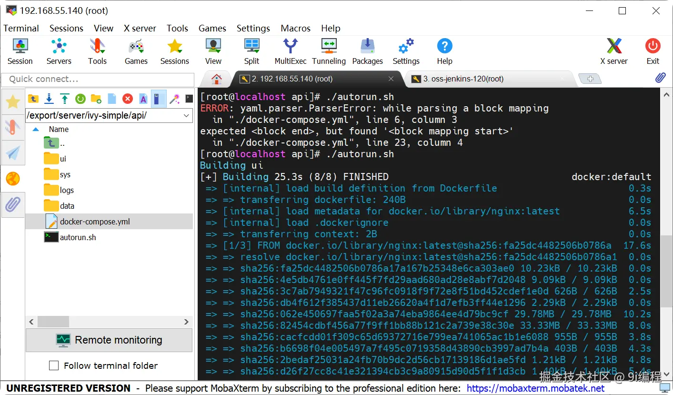This screenshot has width=673, height=395.
Task: Open the Tools knife sidebar tab
Action: tap(13, 127)
